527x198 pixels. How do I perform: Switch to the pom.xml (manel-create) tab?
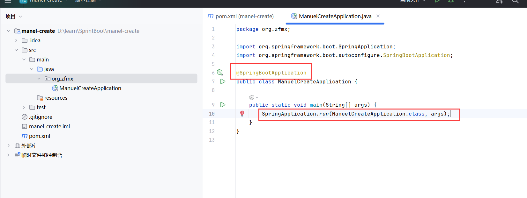click(x=241, y=16)
